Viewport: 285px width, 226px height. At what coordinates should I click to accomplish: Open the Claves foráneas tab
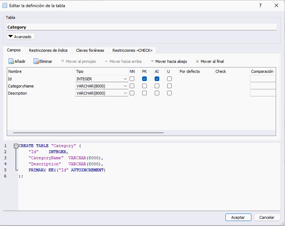click(x=90, y=50)
